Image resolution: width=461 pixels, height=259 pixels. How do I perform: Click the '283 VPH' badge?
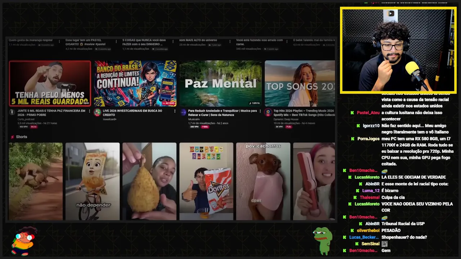point(194,127)
